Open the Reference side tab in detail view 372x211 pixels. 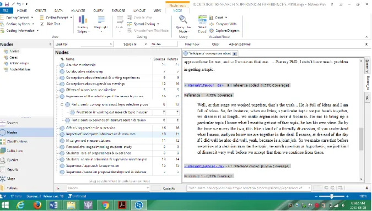click(x=368, y=83)
